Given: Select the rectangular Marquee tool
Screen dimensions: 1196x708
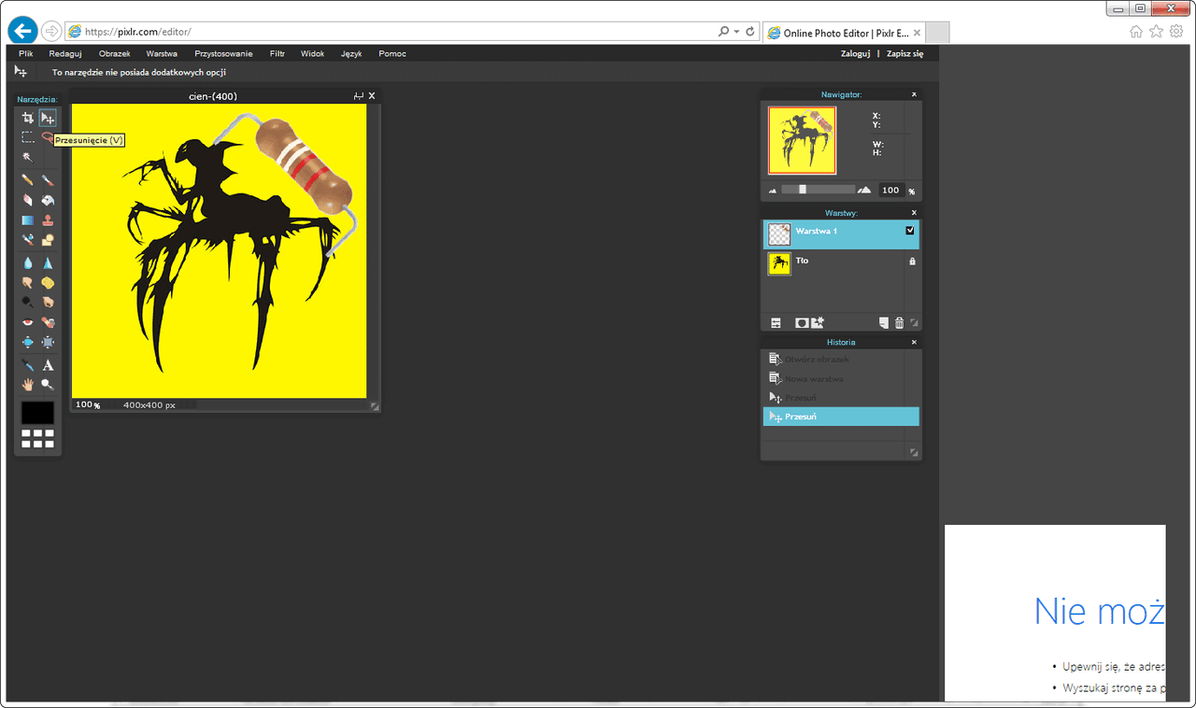Looking at the screenshot, I should pyautogui.click(x=28, y=137).
